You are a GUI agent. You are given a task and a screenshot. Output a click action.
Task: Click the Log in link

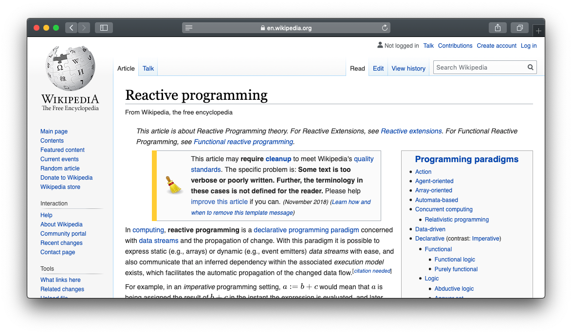point(529,46)
